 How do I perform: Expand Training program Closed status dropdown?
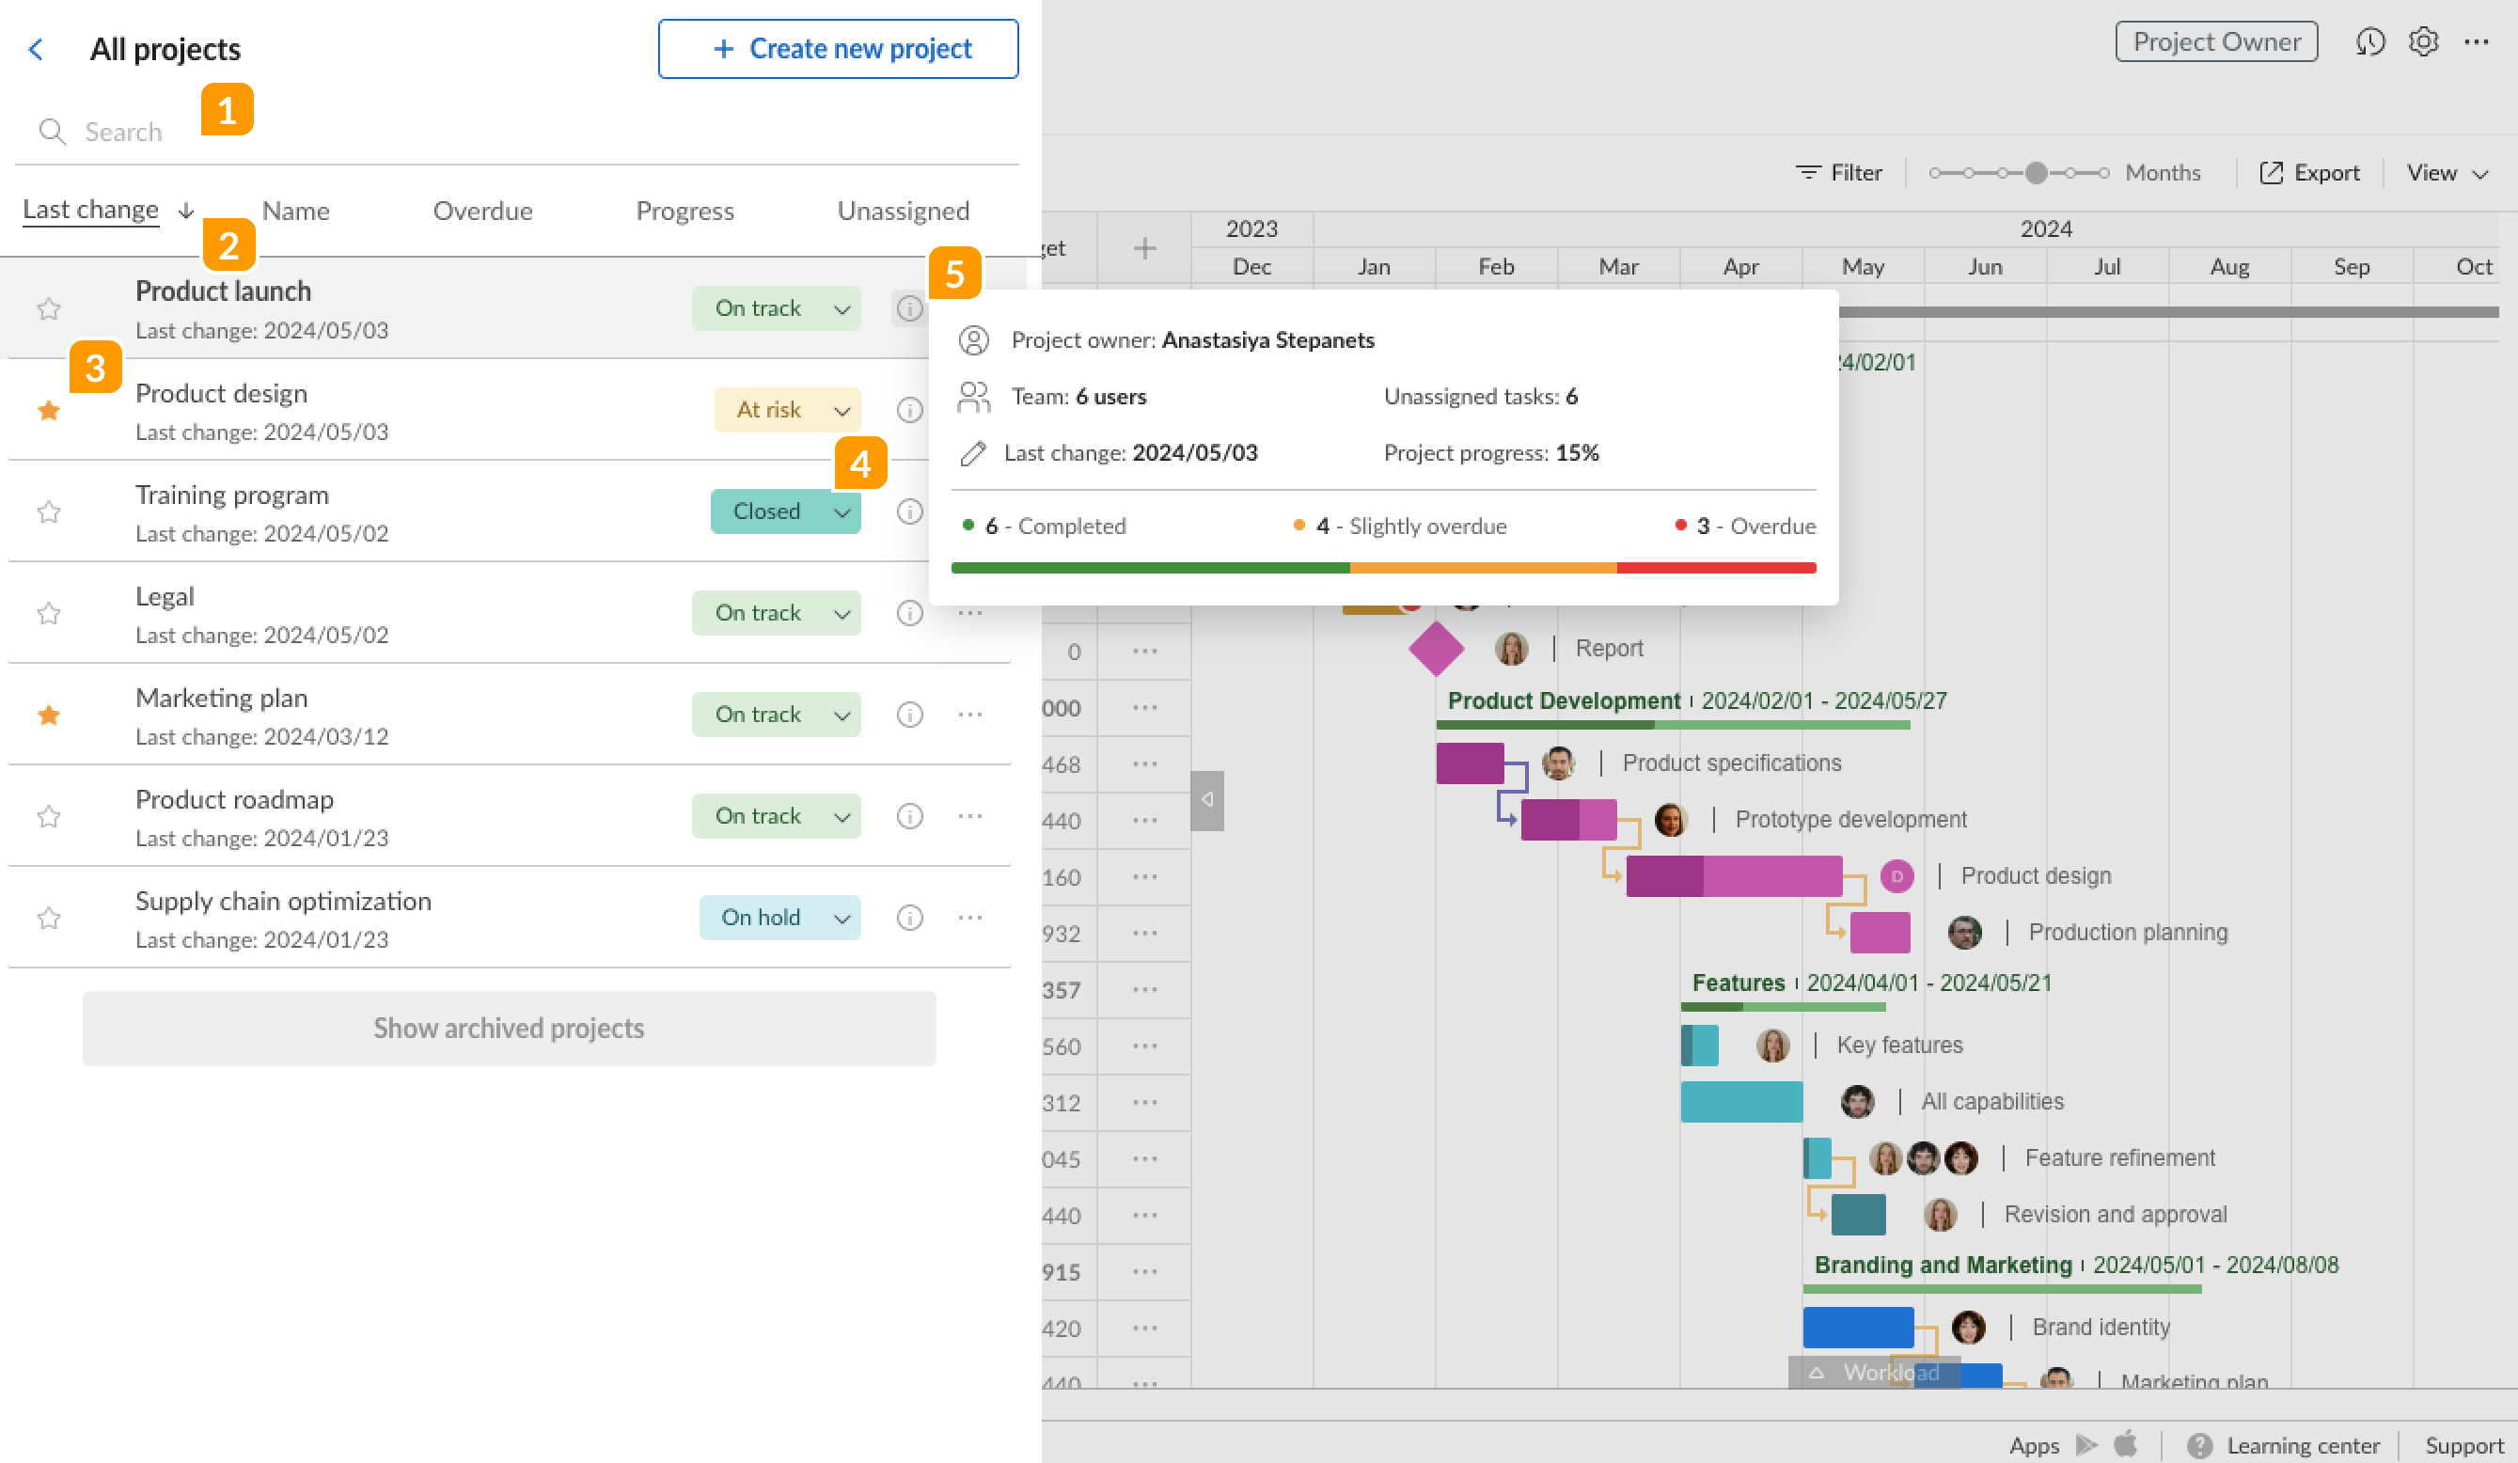click(842, 511)
